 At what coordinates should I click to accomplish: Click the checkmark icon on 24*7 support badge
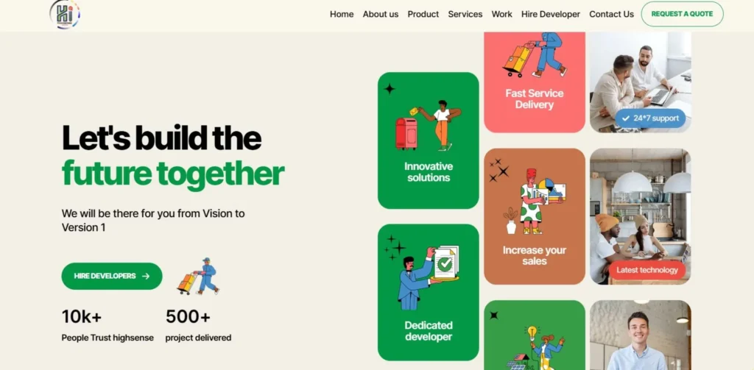[625, 118]
